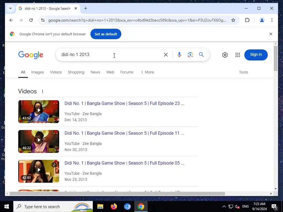
Task: Switch to the Shopping tab
Action: 76,72
